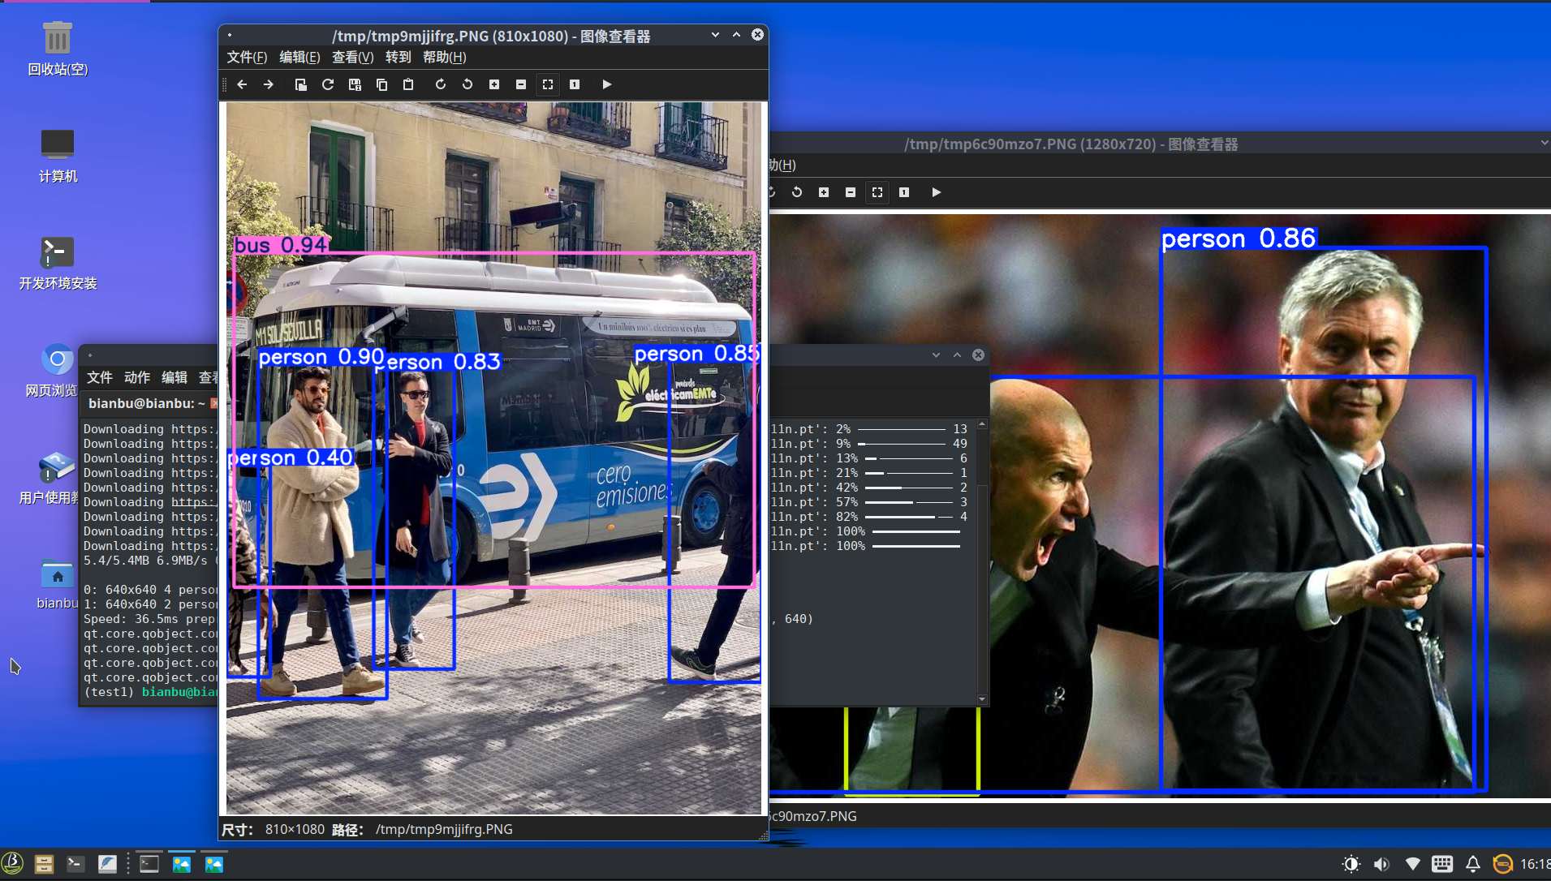
Task: Open the volume control in system tray
Action: coord(1381,864)
